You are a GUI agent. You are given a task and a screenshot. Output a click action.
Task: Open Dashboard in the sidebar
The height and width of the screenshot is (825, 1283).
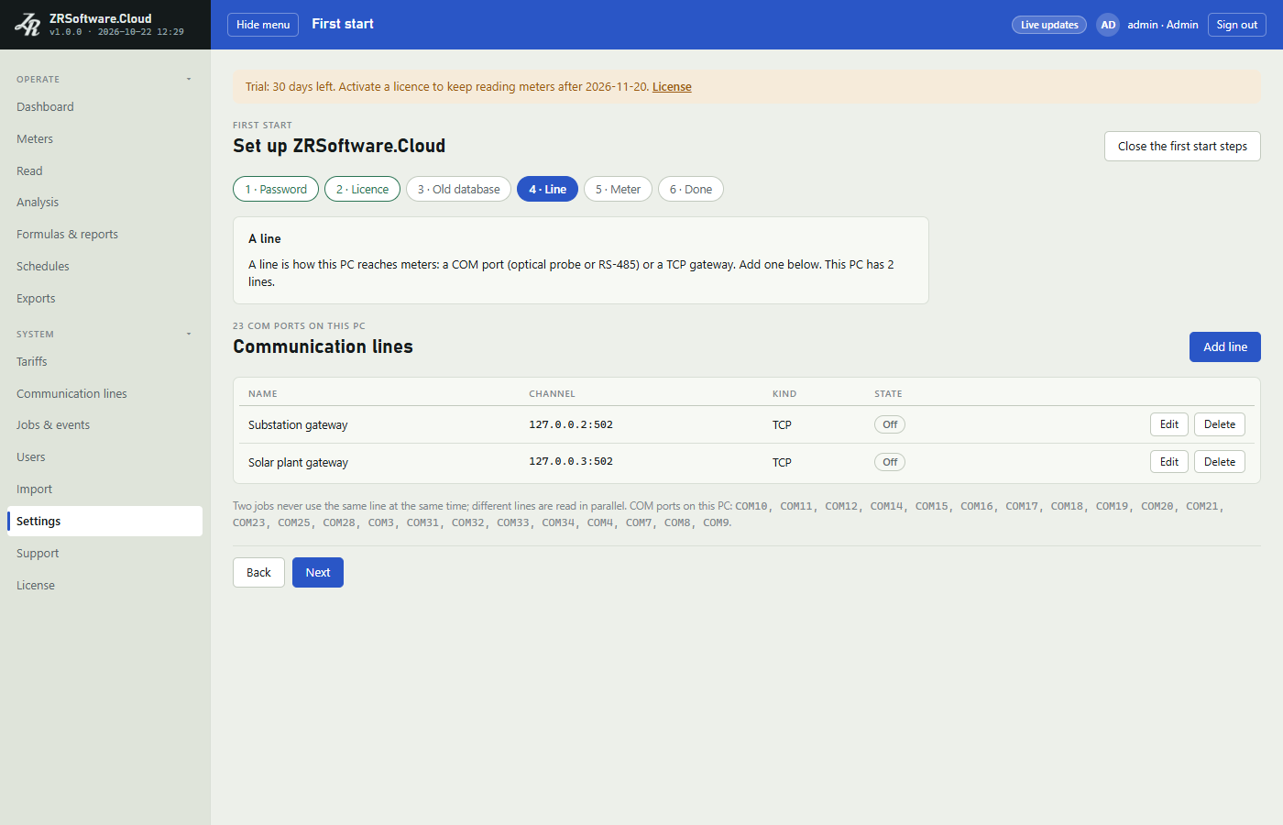pos(104,107)
